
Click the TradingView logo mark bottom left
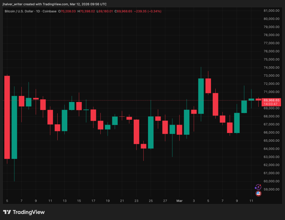pos(7,212)
